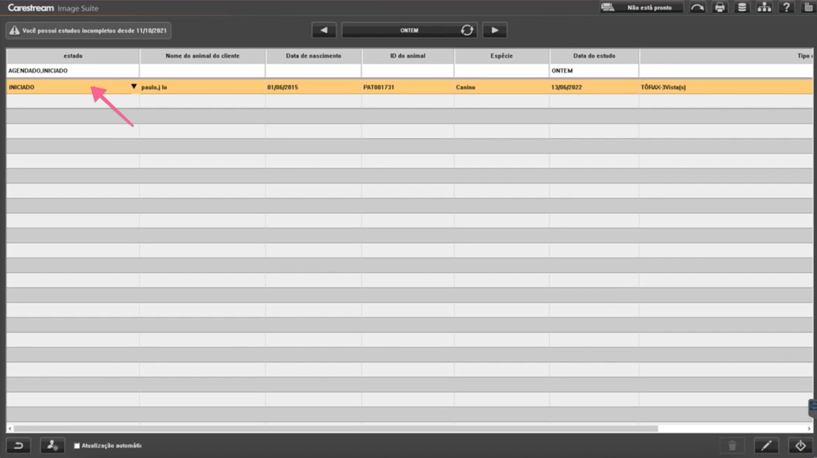Screen dimensions: 817x458
Task: Click the horizontal scrollbar right arrow
Action: tap(809, 429)
